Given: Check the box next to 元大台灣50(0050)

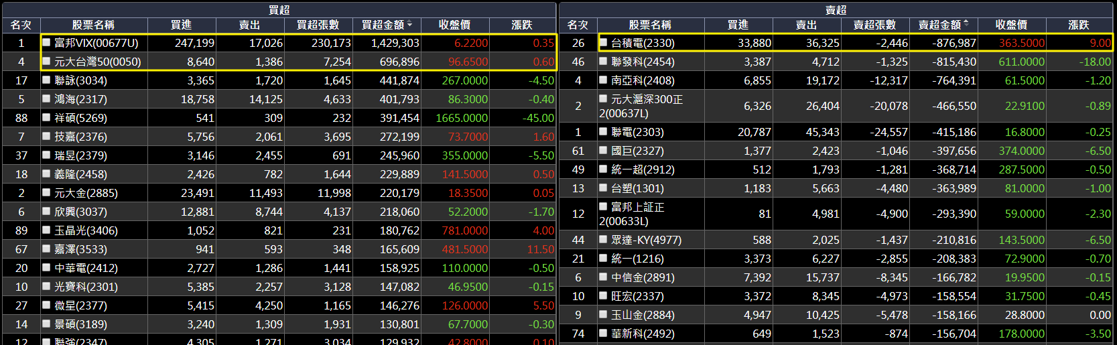Looking at the screenshot, I should 46,61.
